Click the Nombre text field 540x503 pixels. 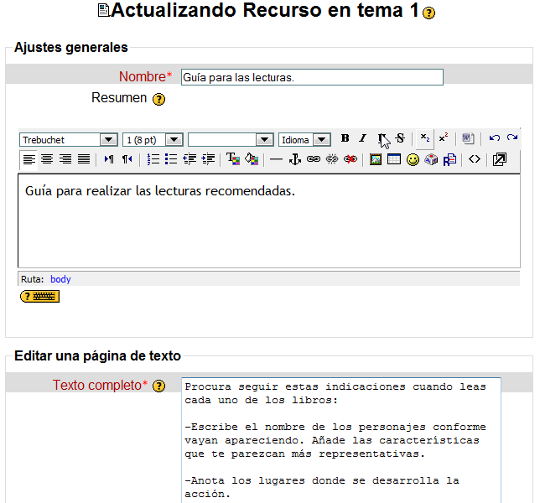pyautogui.click(x=311, y=77)
